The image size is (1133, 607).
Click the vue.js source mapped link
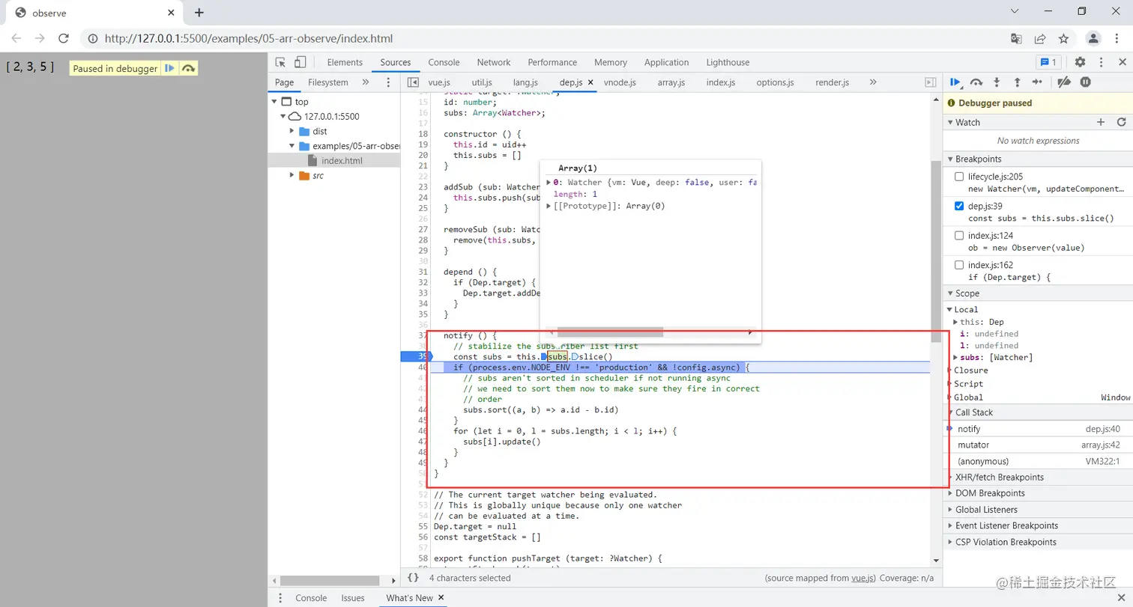(x=863, y=578)
